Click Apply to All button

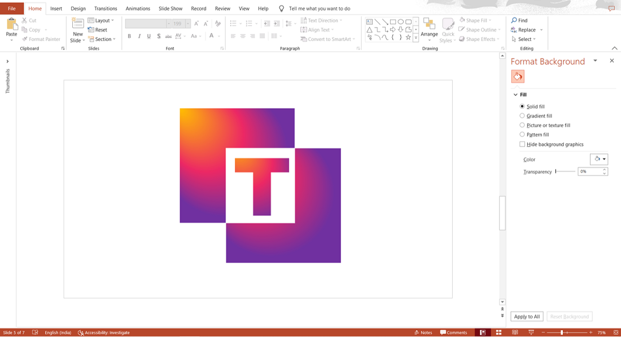click(527, 317)
